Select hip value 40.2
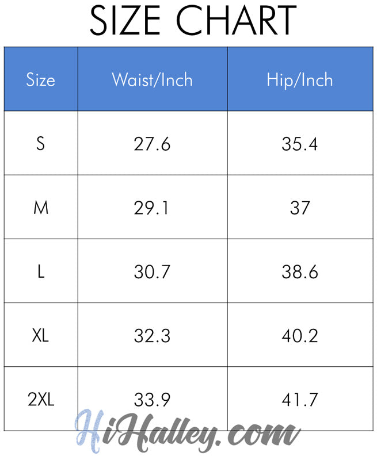 click(x=300, y=335)
